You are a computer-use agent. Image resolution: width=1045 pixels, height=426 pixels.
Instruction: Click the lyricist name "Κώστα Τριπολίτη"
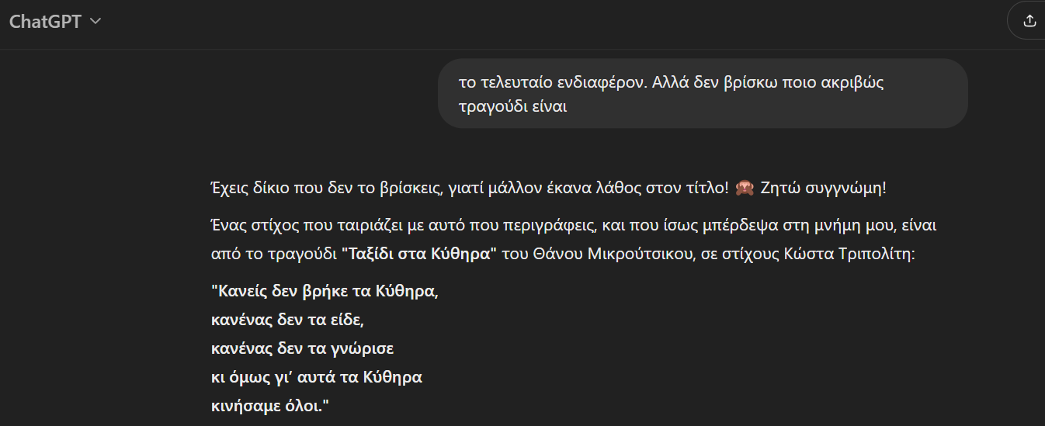click(859, 253)
